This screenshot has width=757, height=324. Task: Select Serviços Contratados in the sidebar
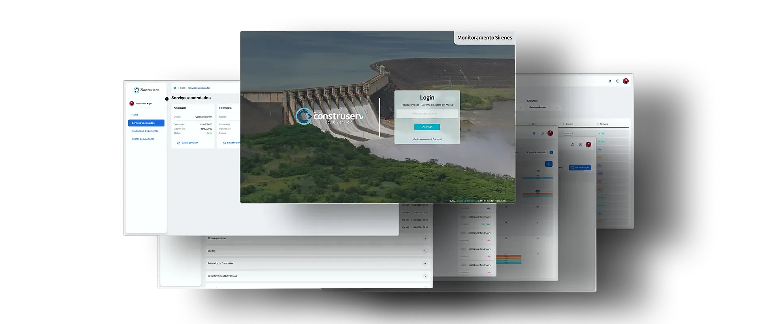146,123
